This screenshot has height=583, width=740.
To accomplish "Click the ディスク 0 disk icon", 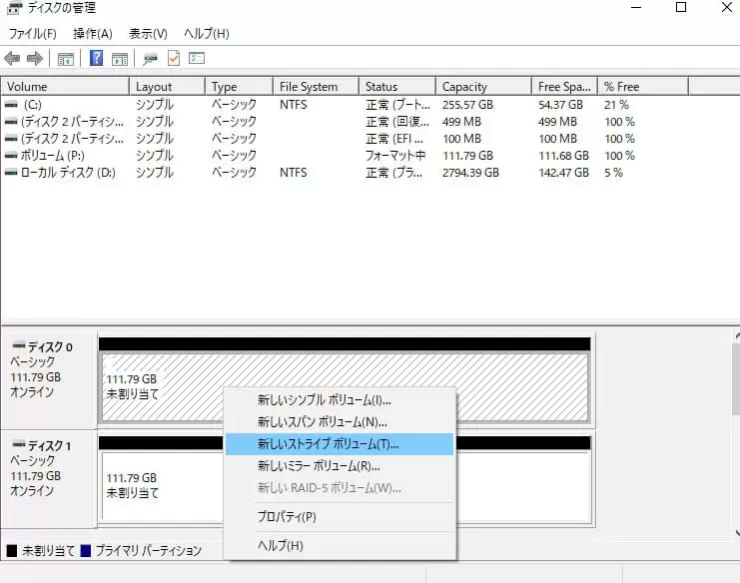I will tap(19, 345).
